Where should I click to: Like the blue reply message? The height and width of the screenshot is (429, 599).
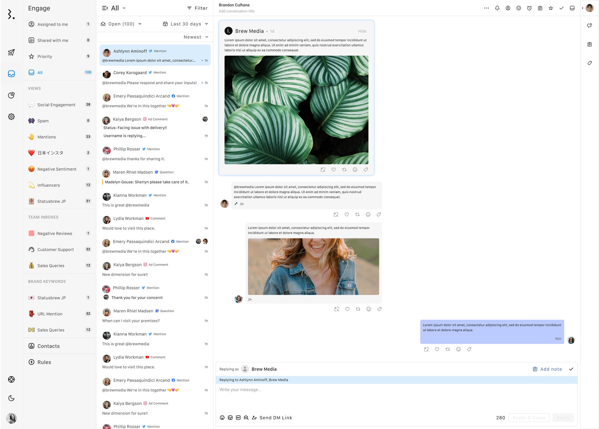[437, 349]
